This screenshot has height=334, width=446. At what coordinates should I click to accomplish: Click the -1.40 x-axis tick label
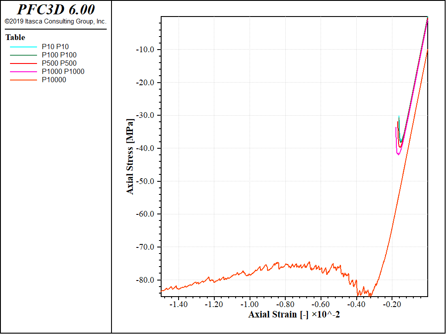click(x=179, y=304)
